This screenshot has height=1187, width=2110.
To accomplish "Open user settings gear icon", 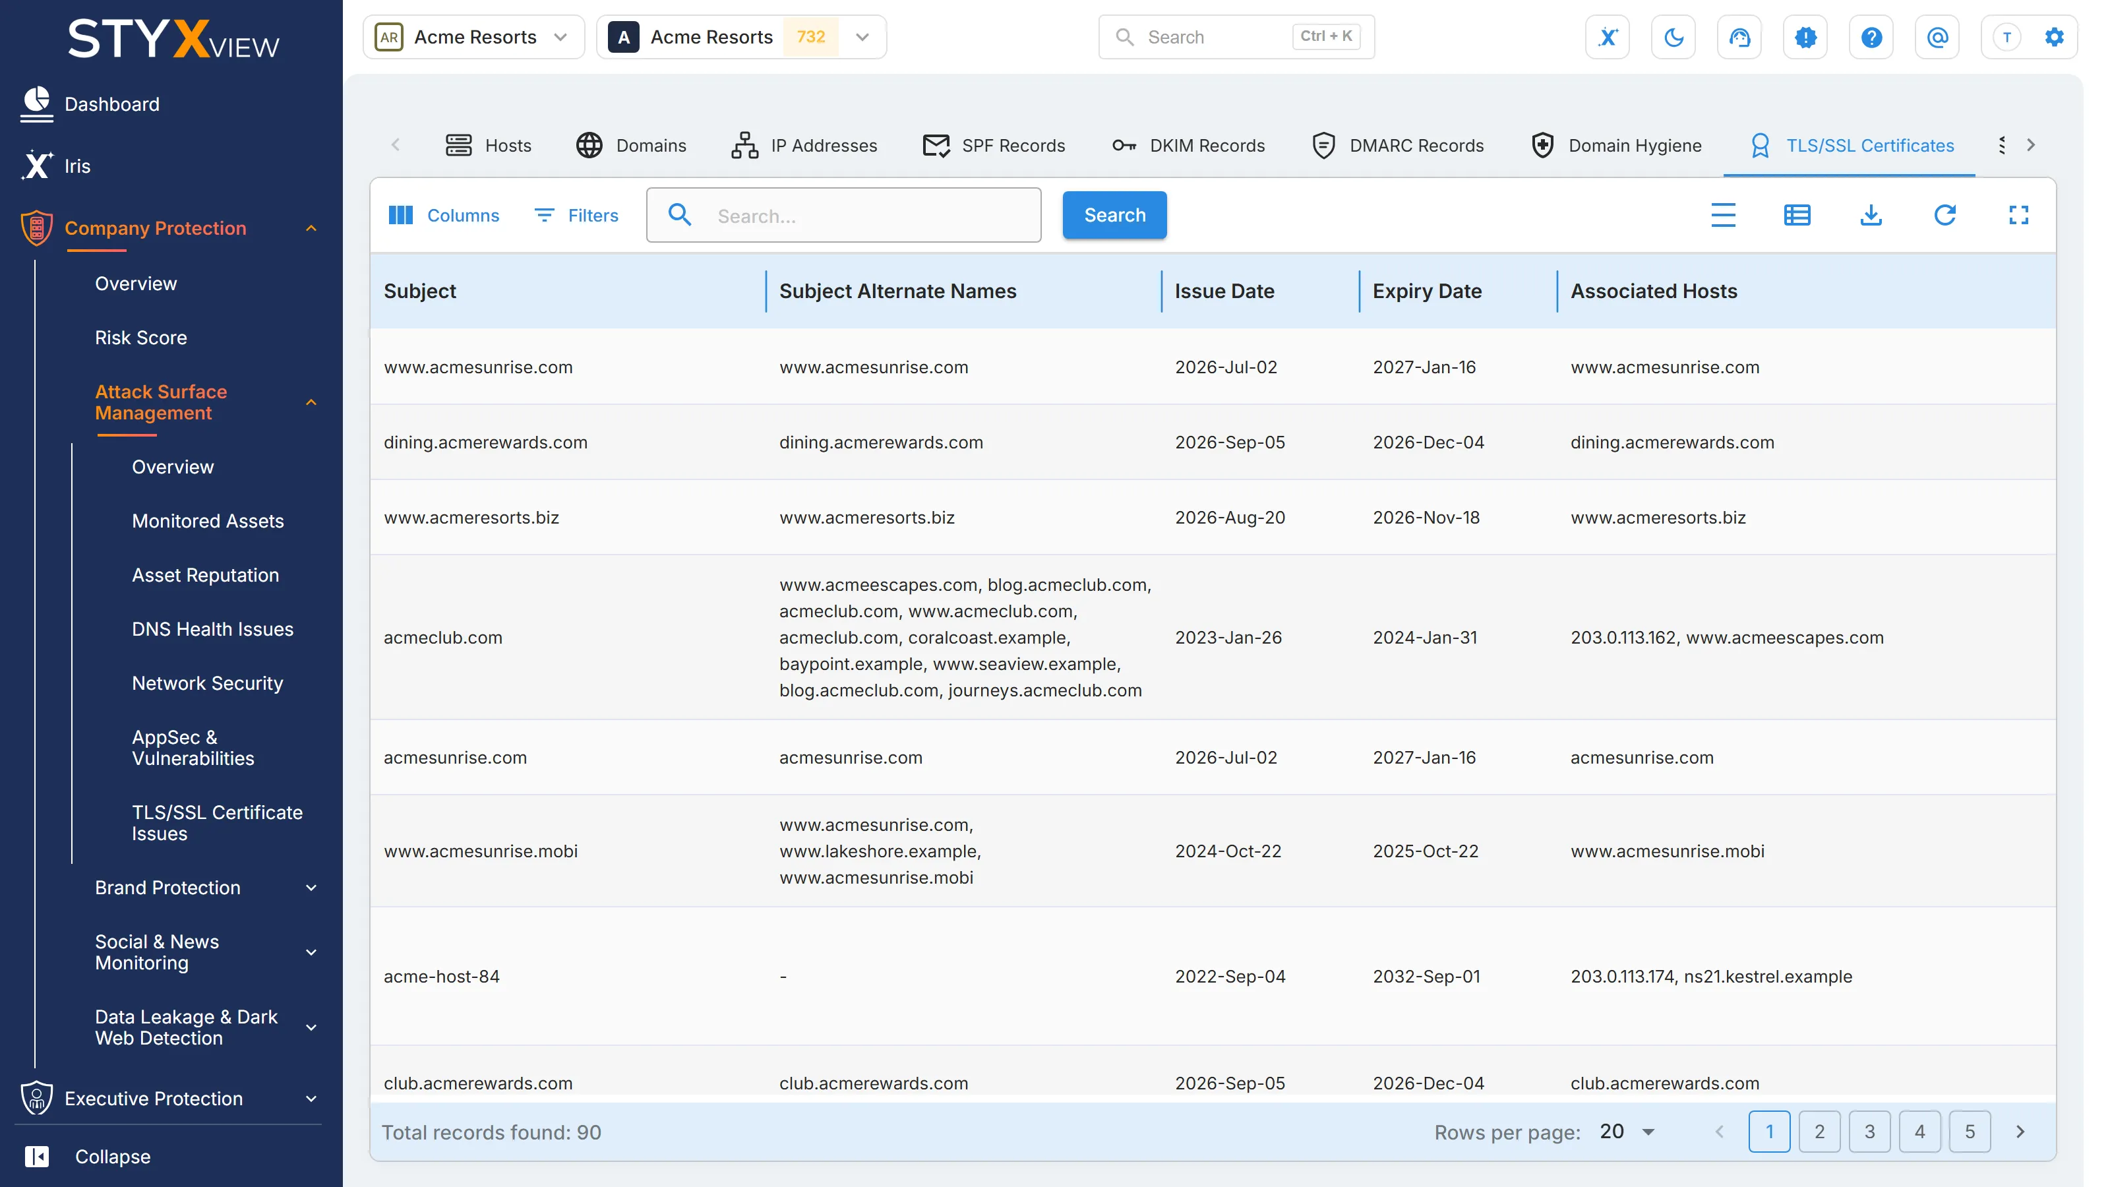I will pyautogui.click(x=2055, y=37).
